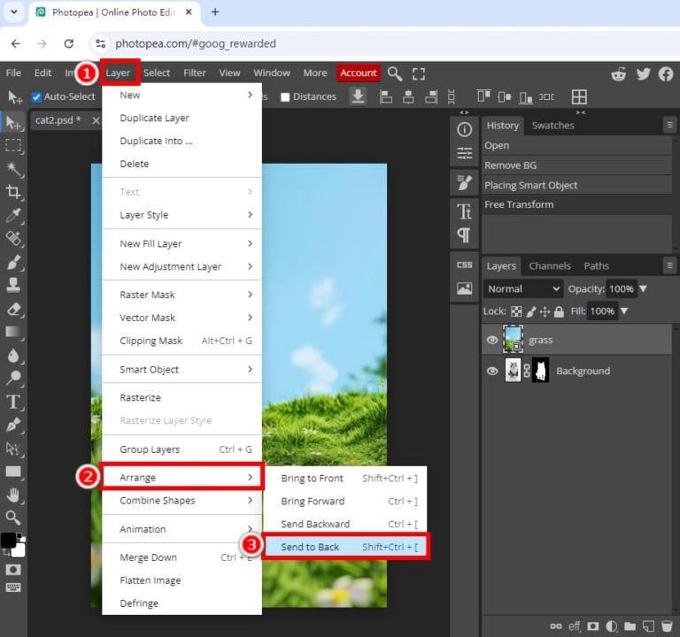Toggle lock all padlock icon
Viewport: 680px width, 637px height.
tap(559, 311)
